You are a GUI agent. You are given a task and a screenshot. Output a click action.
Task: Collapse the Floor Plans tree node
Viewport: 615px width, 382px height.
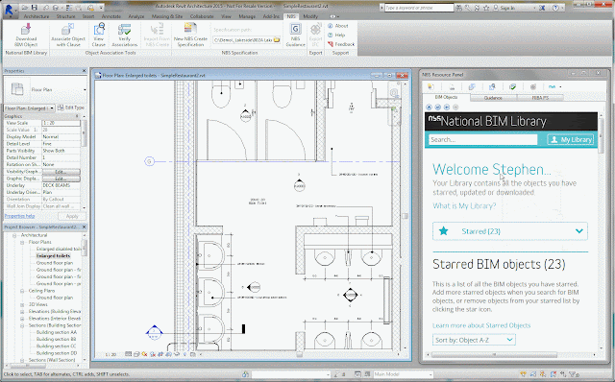click(22, 242)
